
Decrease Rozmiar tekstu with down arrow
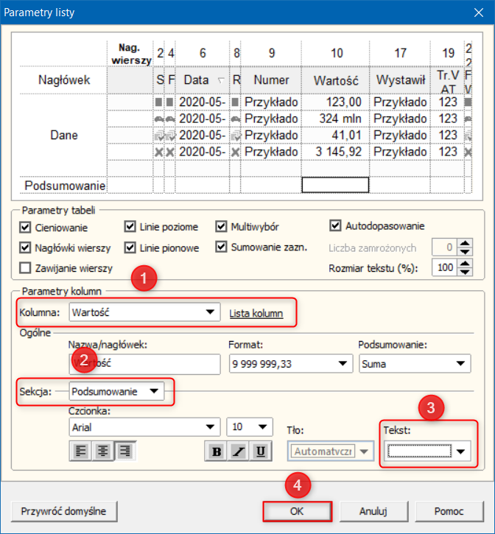465,272
